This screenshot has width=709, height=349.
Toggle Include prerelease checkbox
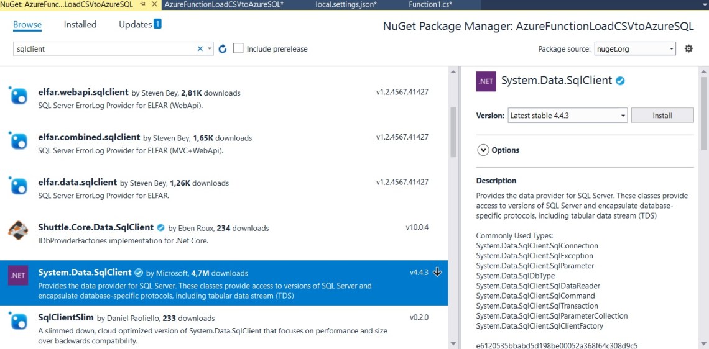coord(238,48)
